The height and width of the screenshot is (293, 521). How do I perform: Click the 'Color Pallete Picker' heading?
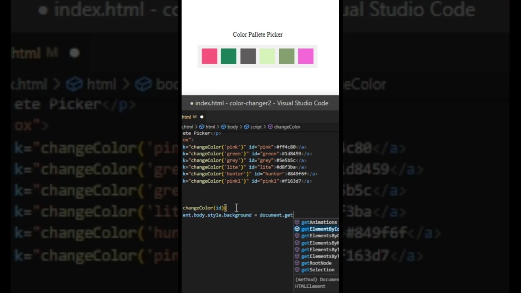tap(258, 35)
